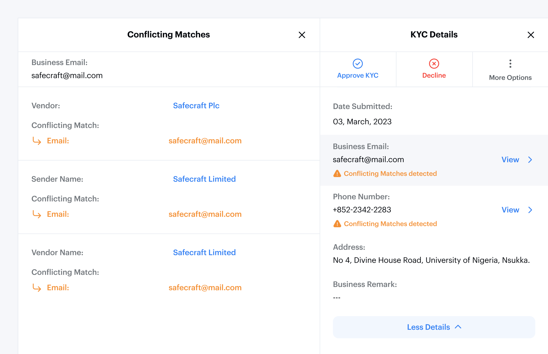Viewport: 548px width, 354px height.
Task: Click the address No 4, Divine House Road
Action: 431,260
